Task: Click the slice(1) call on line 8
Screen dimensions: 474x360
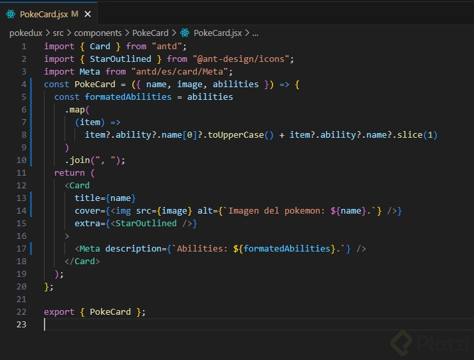Action: click(x=417, y=135)
